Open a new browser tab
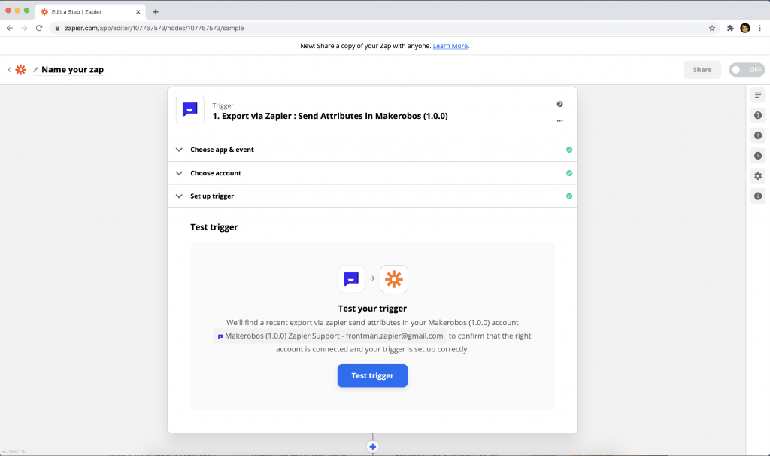The height and width of the screenshot is (456, 770). click(x=156, y=12)
